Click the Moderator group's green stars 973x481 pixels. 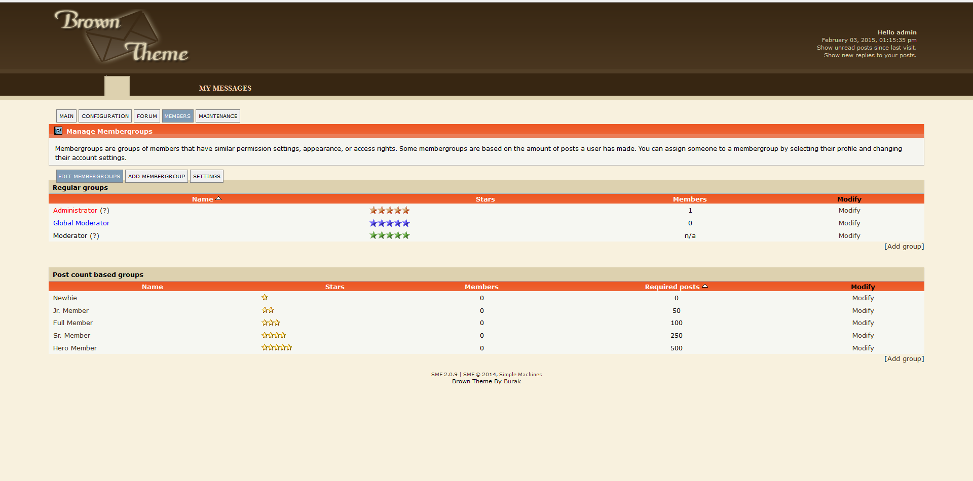tap(389, 235)
